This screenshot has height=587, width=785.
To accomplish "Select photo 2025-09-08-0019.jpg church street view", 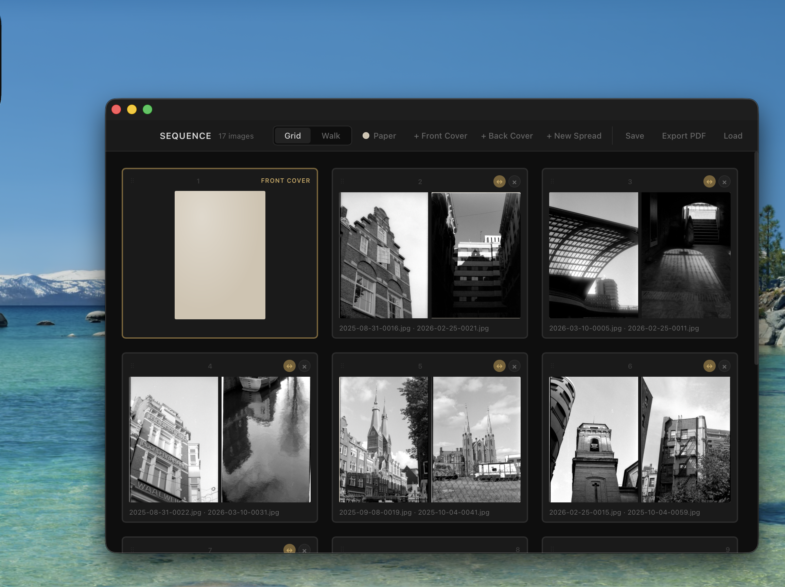I will coord(384,440).
